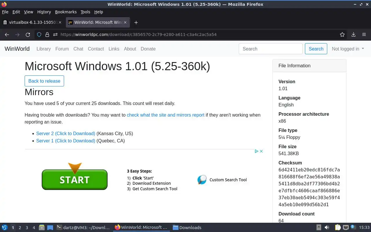Open the check site and mirrors report link
Image resolution: width=371 pixels, height=232 pixels.
(x=166, y=115)
